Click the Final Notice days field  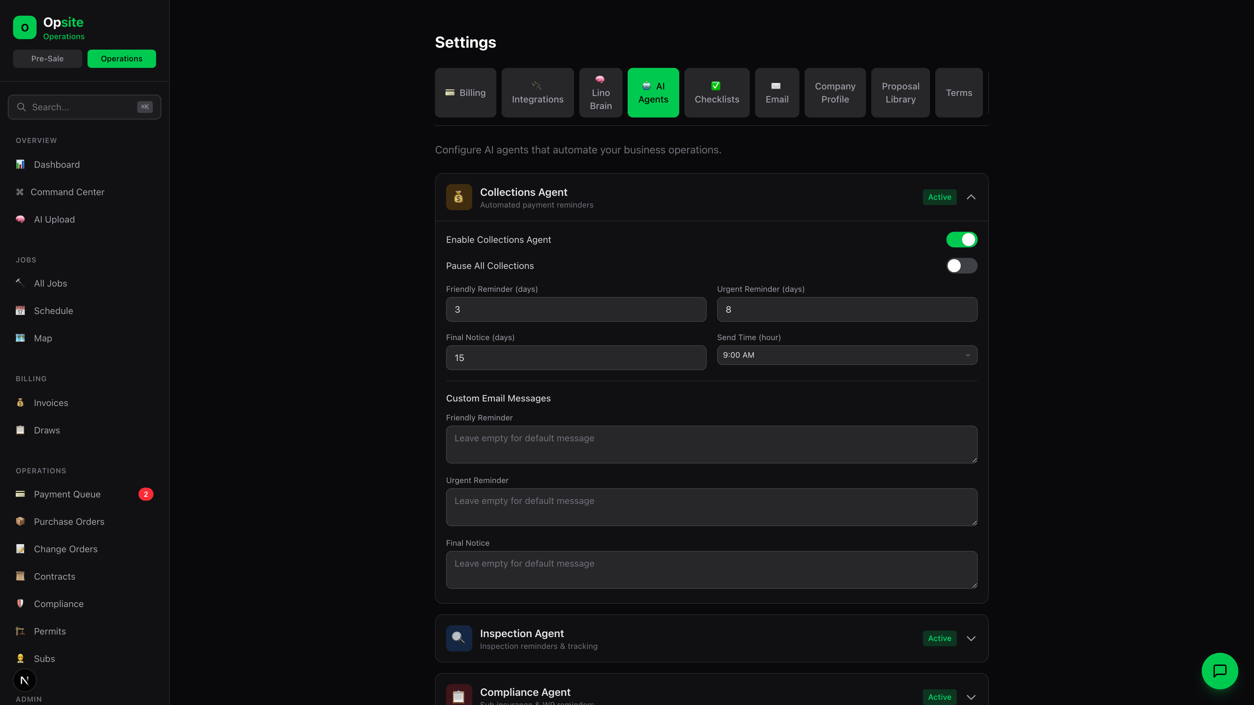coord(576,358)
